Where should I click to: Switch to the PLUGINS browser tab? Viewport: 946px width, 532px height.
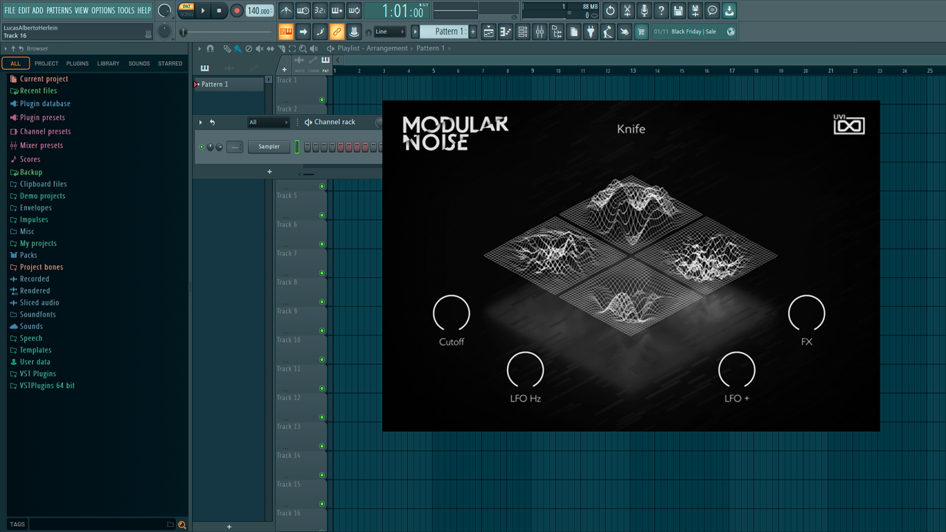tap(77, 64)
